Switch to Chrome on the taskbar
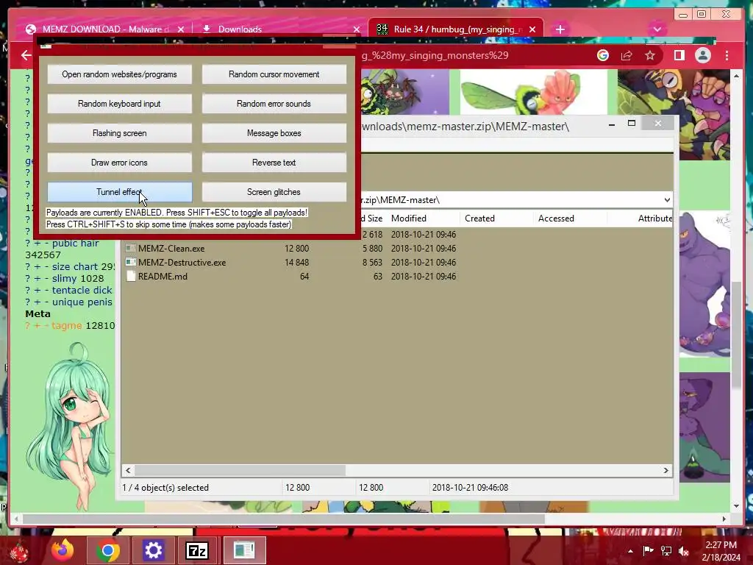 pos(107,550)
